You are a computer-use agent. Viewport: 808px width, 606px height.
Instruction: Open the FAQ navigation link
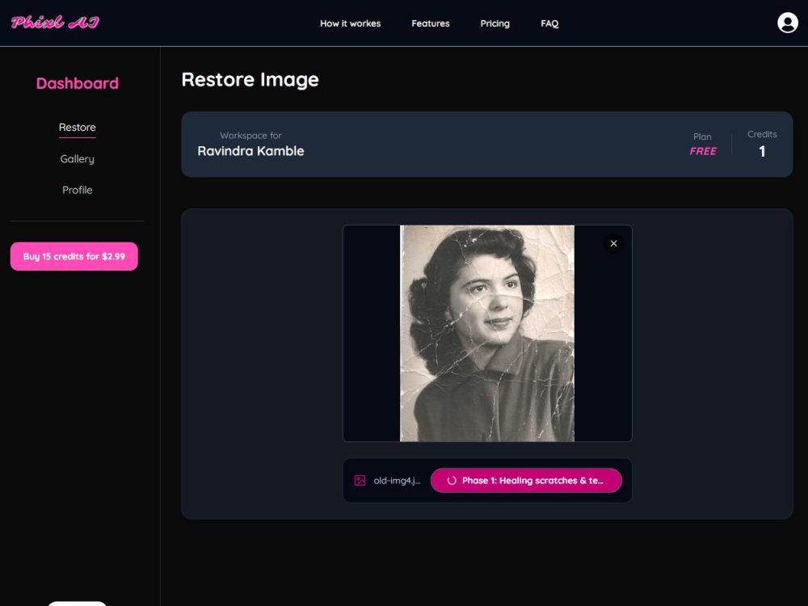549,23
